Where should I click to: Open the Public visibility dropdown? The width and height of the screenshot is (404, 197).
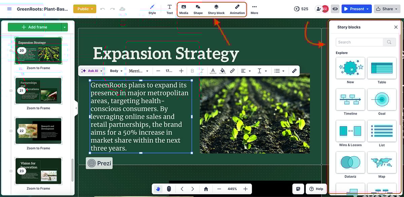[85, 9]
